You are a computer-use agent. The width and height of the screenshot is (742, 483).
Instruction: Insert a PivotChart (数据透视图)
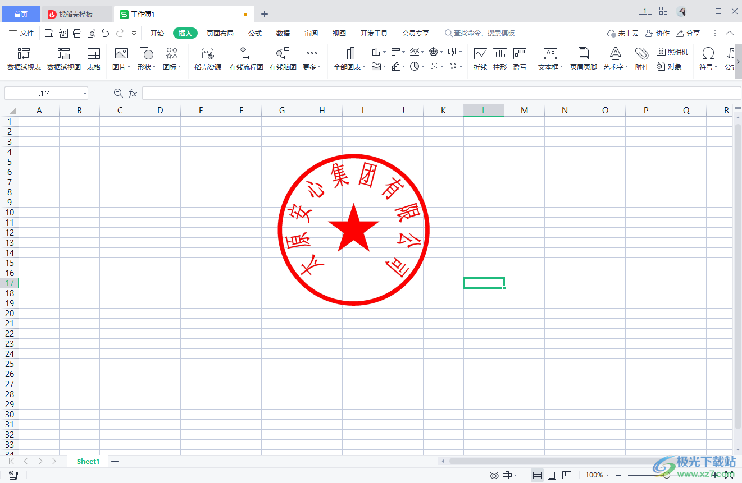63,59
